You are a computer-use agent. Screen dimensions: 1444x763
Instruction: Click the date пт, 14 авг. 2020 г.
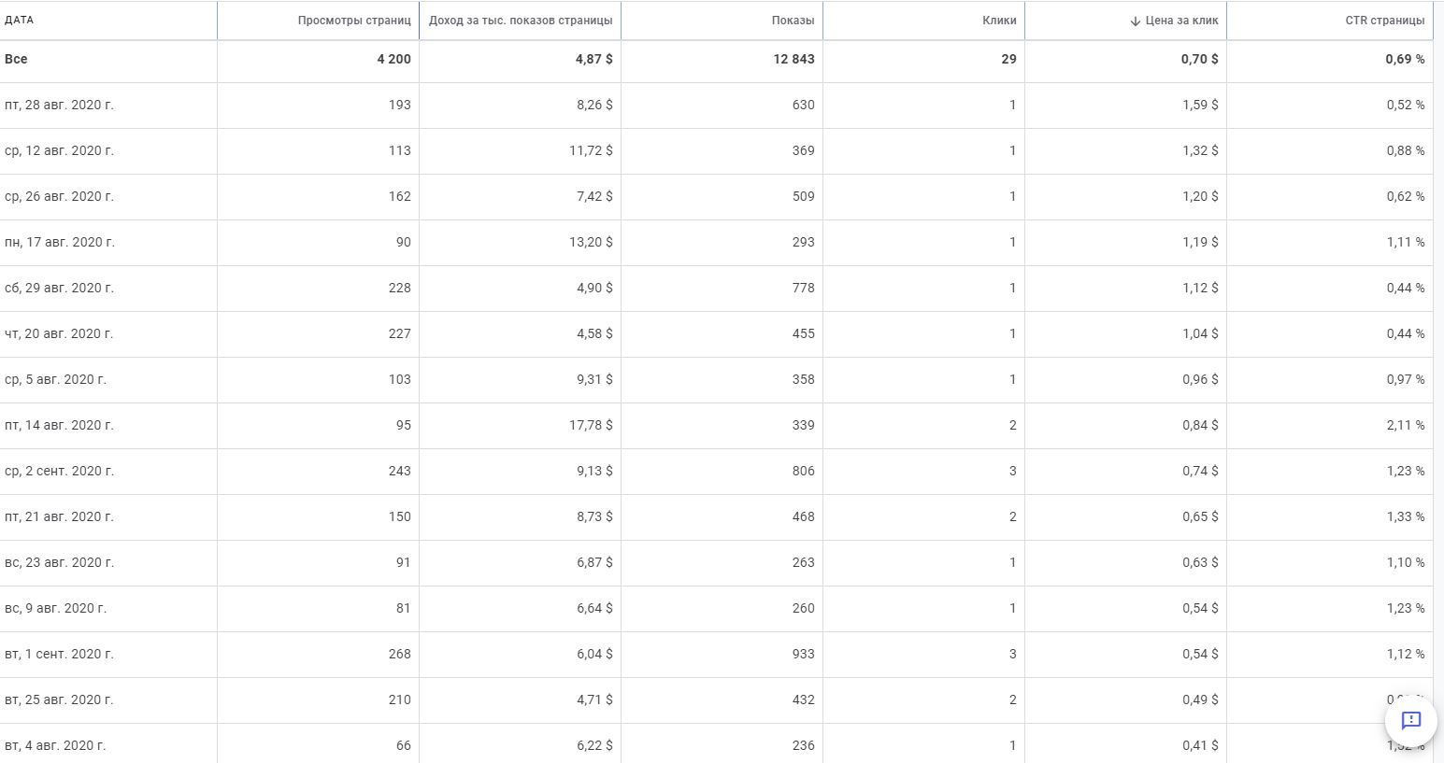[x=59, y=425]
